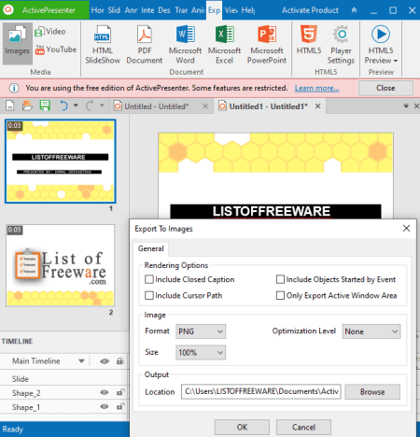Image resolution: width=420 pixels, height=437 pixels.
Task: Click Activate Product
Action: tap(310, 10)
